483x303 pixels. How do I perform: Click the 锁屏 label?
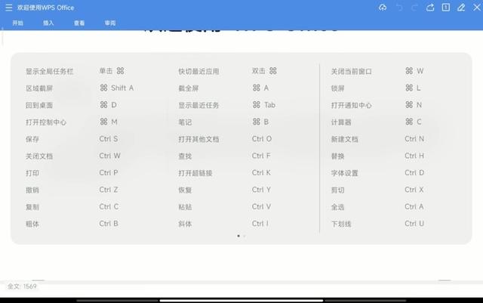click(x=338, y=88)
